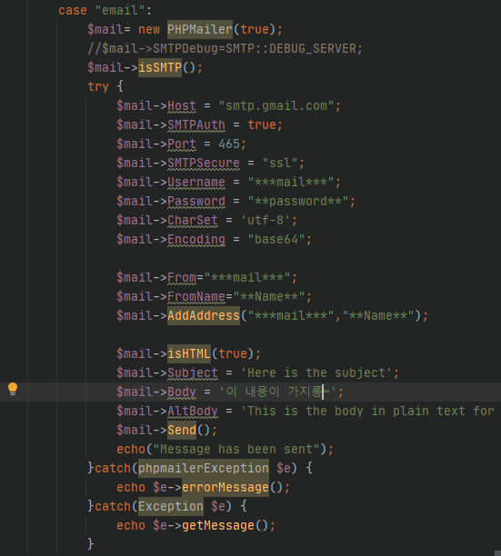Image resolution: width=501 pixels, height=556 pixels.
Task: Click the Korean Body string text
Action: click(x=277, y=392)
